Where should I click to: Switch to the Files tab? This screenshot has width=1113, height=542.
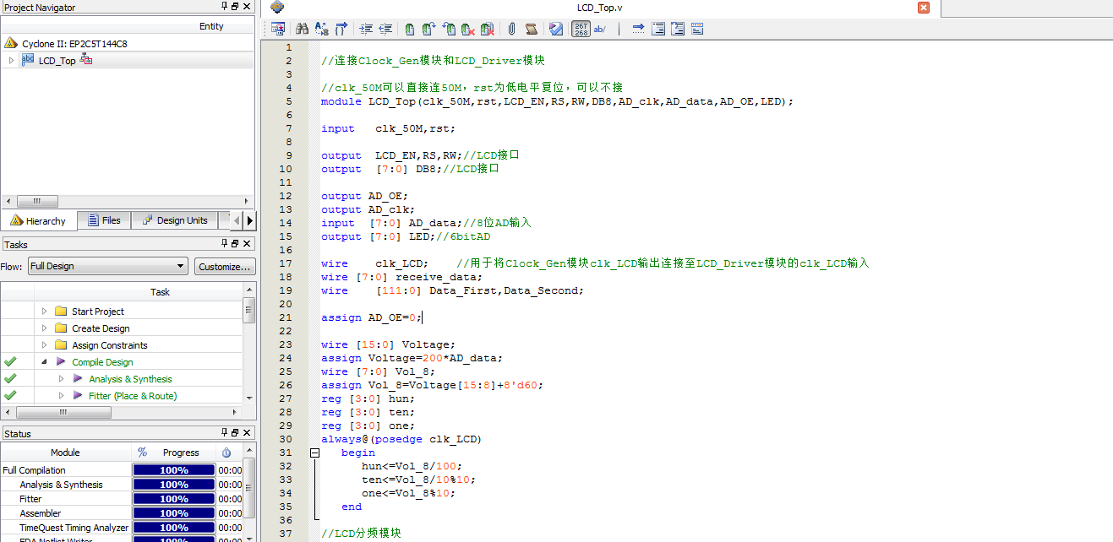[104, 220]
